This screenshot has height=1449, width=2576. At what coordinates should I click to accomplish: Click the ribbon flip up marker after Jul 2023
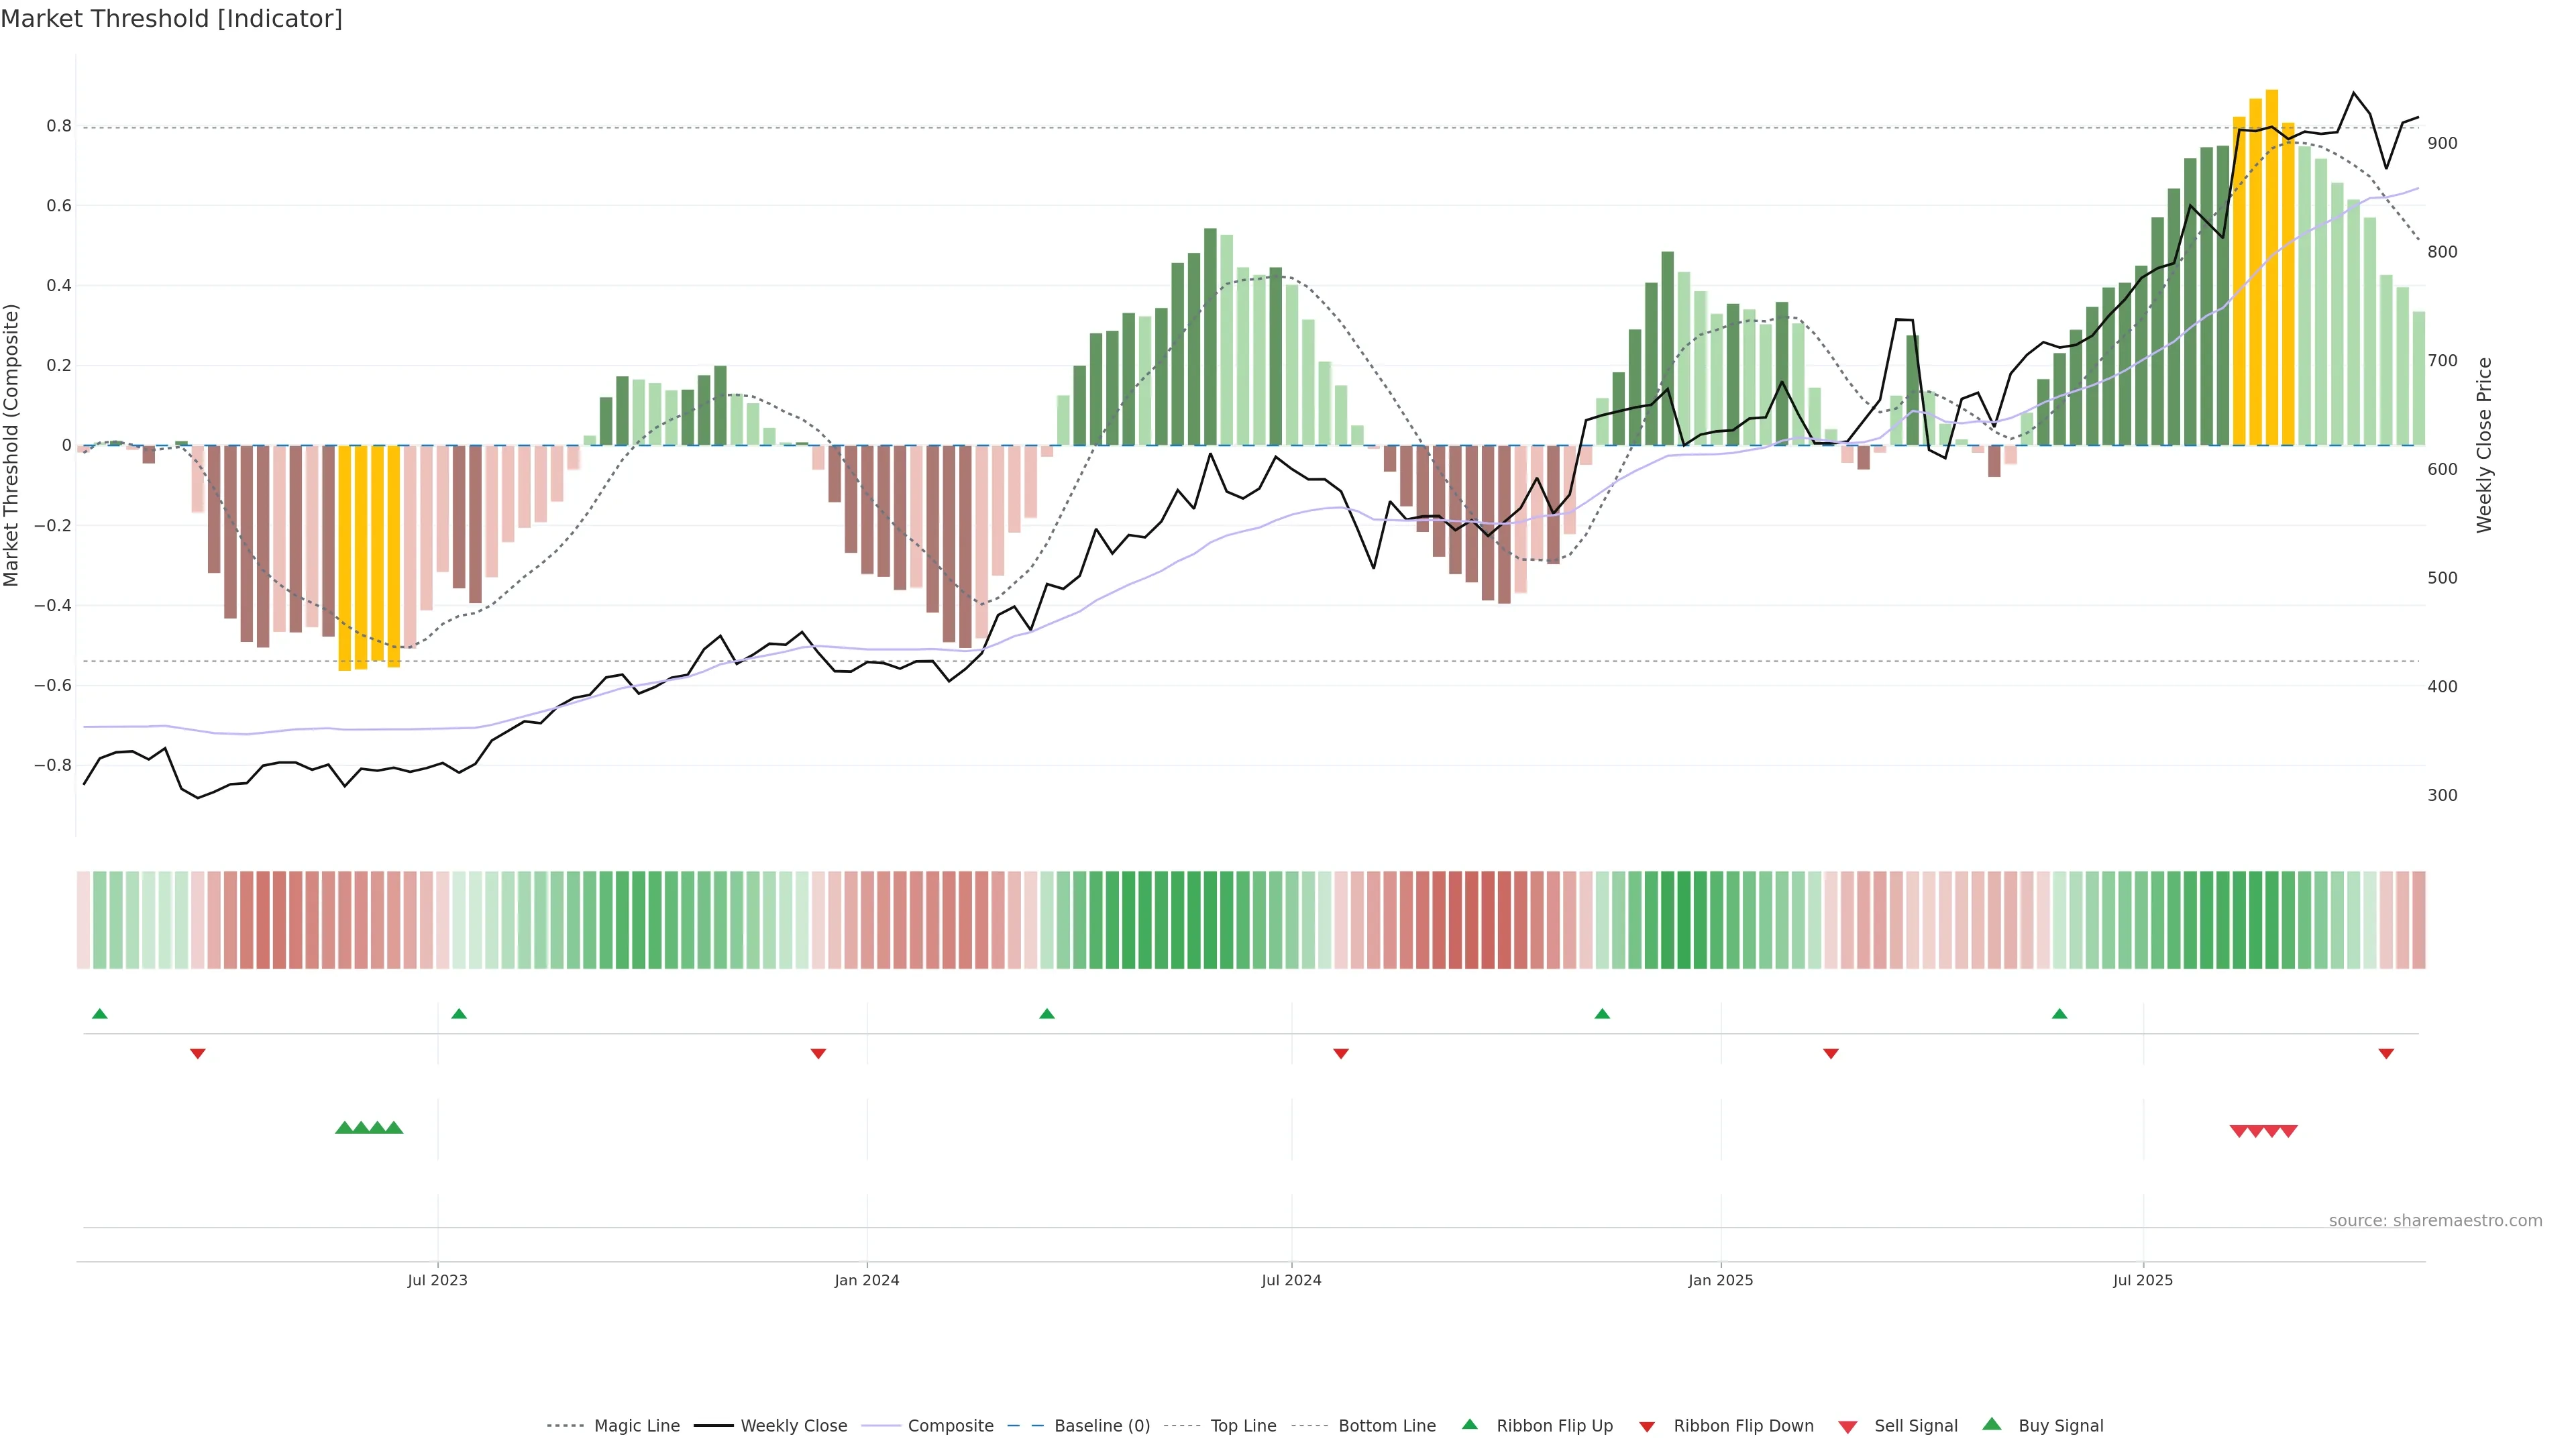click(x=459, y=1014)
